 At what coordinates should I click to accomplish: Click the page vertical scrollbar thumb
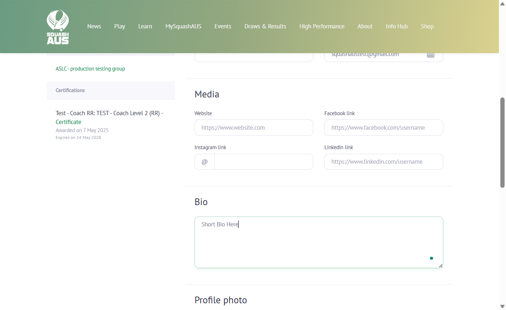502,142
